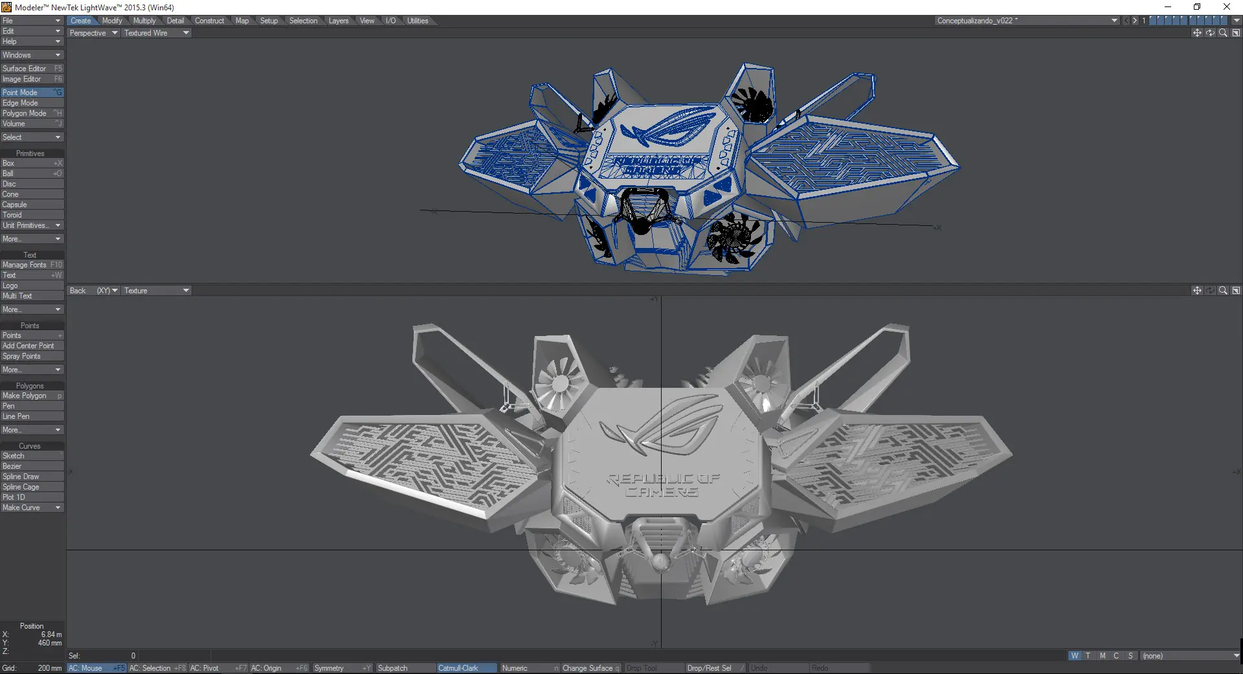Viewport: 1243px width, 674px height.
Task: Open the Multiply tab
Action: pyautogui.click(x=144, y=21)
